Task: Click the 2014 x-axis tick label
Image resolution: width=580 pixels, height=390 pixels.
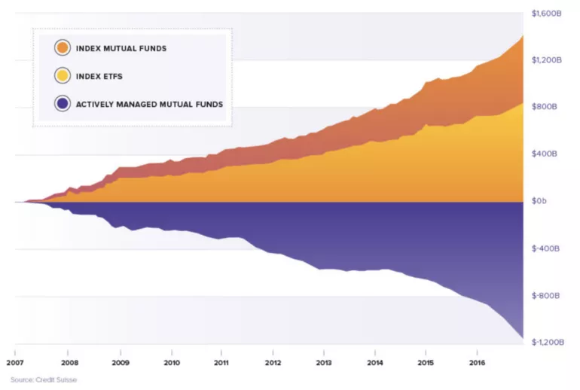Action: (x=375, y=363)
